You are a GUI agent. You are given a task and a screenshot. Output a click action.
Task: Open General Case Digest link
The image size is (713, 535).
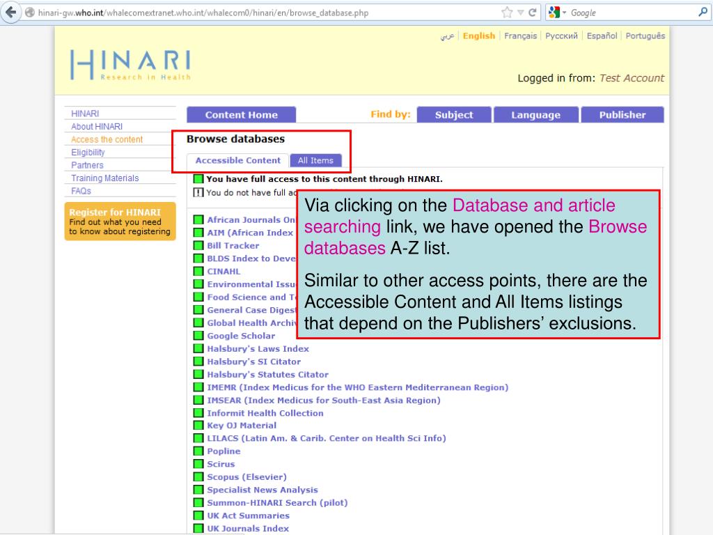click(x=251, y=310)
